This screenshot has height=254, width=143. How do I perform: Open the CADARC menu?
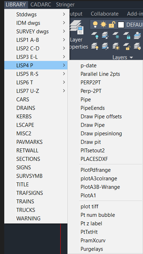[41, 5]
